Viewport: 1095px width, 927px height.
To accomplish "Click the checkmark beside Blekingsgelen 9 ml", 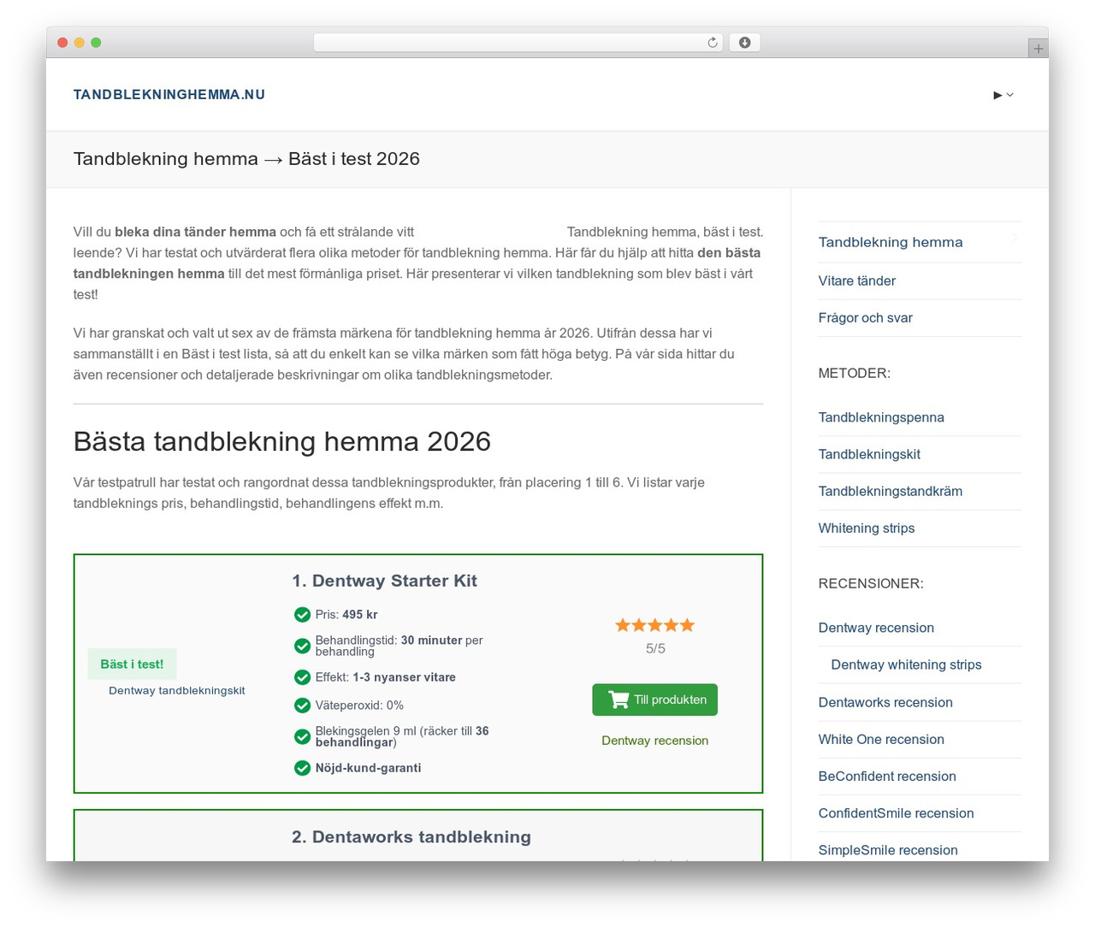I will coord(302,736).
